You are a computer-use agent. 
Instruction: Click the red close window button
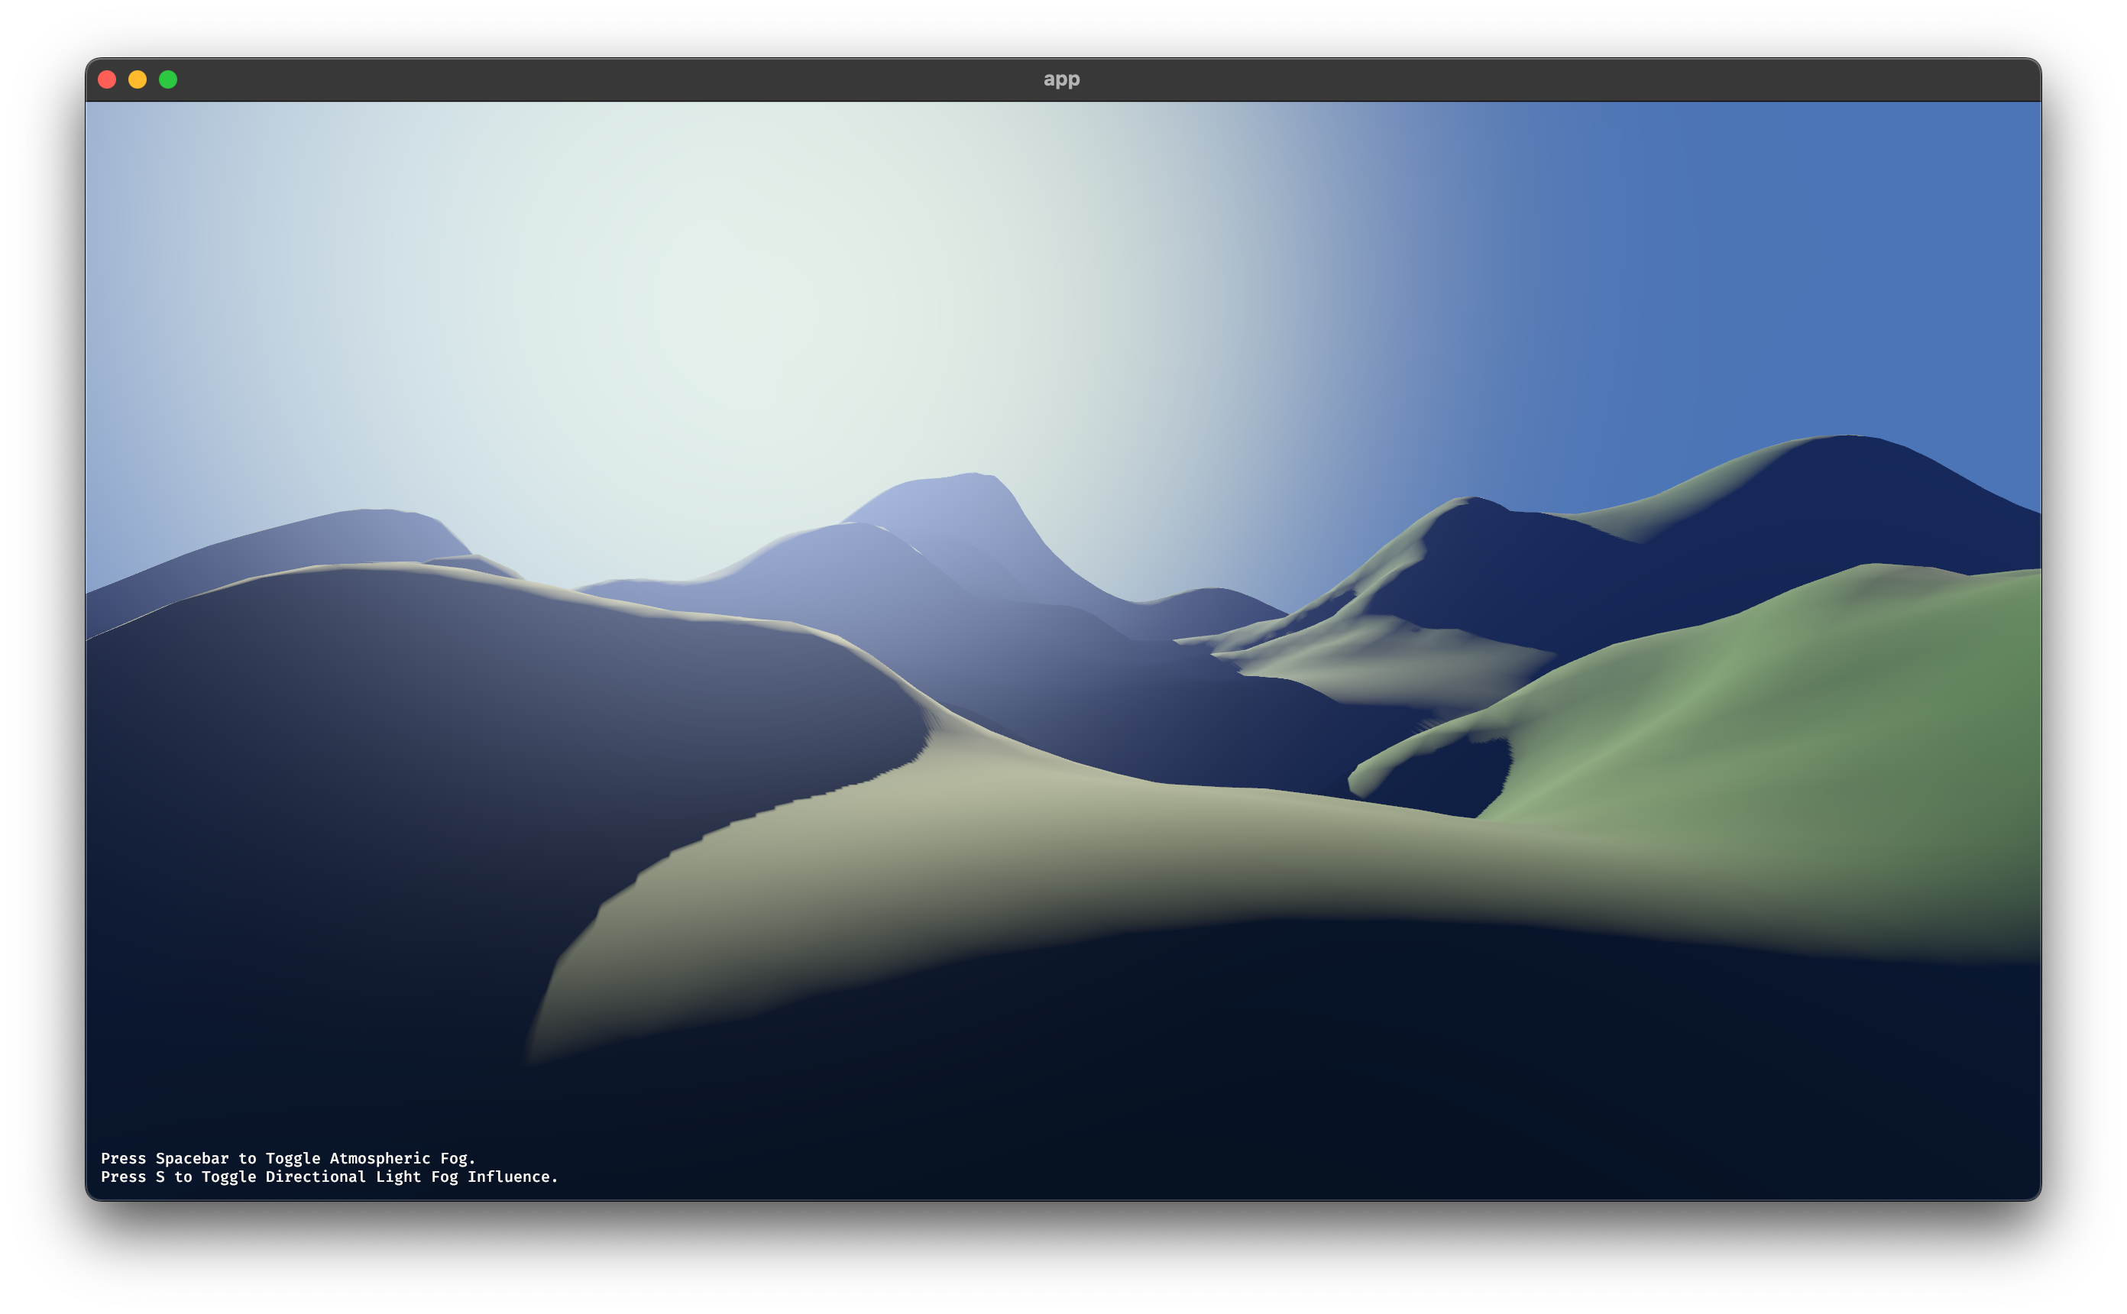tap(107, 80)
